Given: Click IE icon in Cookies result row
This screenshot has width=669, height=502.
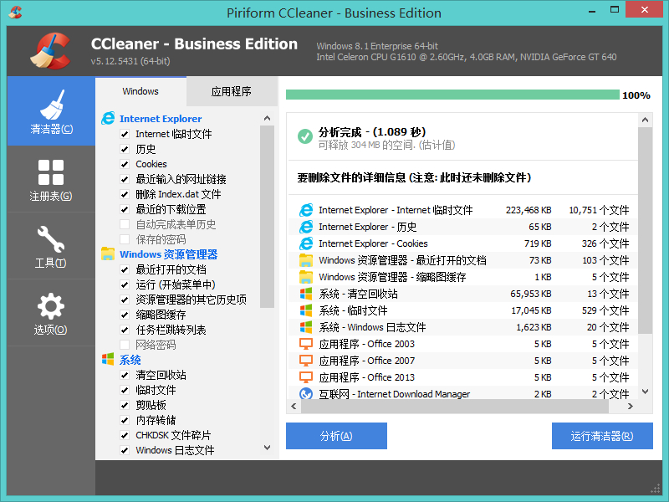Looking at the screenshot, I should pyautogui.click(x=306, y=243).
